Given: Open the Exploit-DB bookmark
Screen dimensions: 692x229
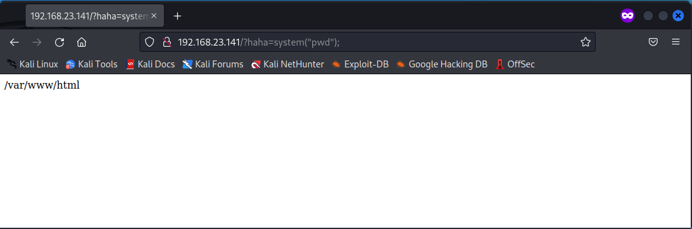Looking at the screenshot, I should [360, 64].
